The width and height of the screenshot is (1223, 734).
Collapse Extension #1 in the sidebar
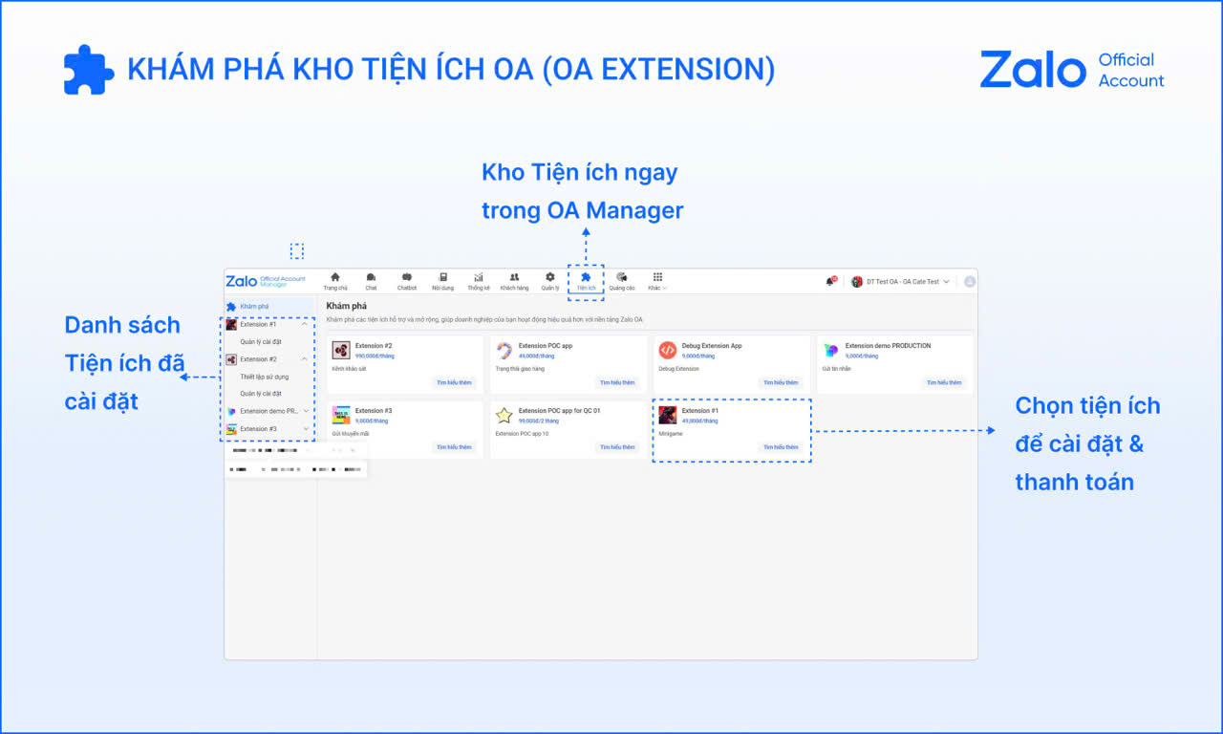306,324
